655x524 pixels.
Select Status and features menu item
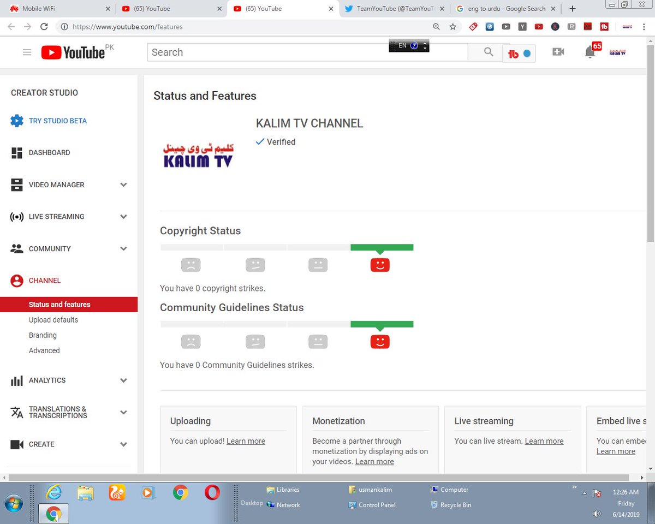pos(69,305)
